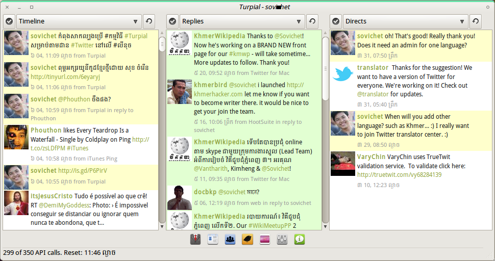
Task: Open the Directs column dropdown
Action: (x=405, y=21)
